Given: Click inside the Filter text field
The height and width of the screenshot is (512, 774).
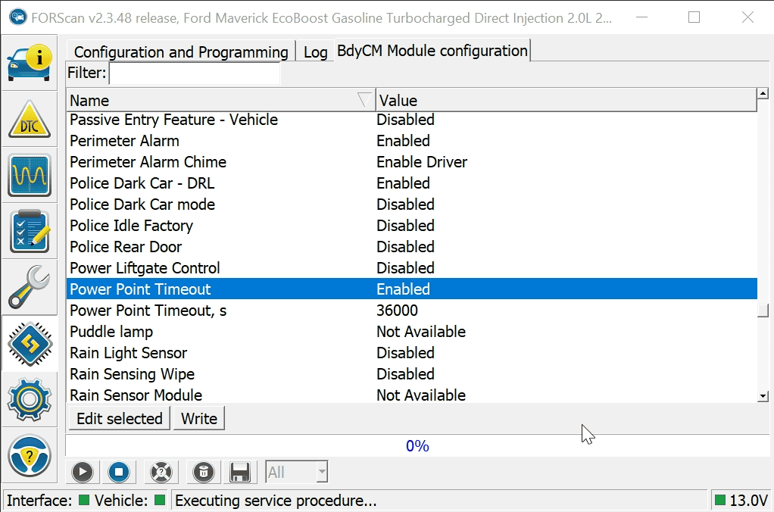Looking at the screenshot, I should [x=193, y=73].
